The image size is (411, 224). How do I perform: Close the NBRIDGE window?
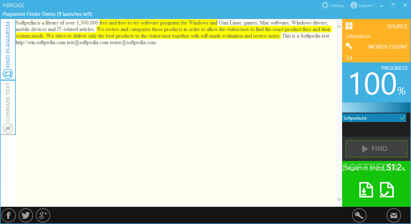click(405, 5)
